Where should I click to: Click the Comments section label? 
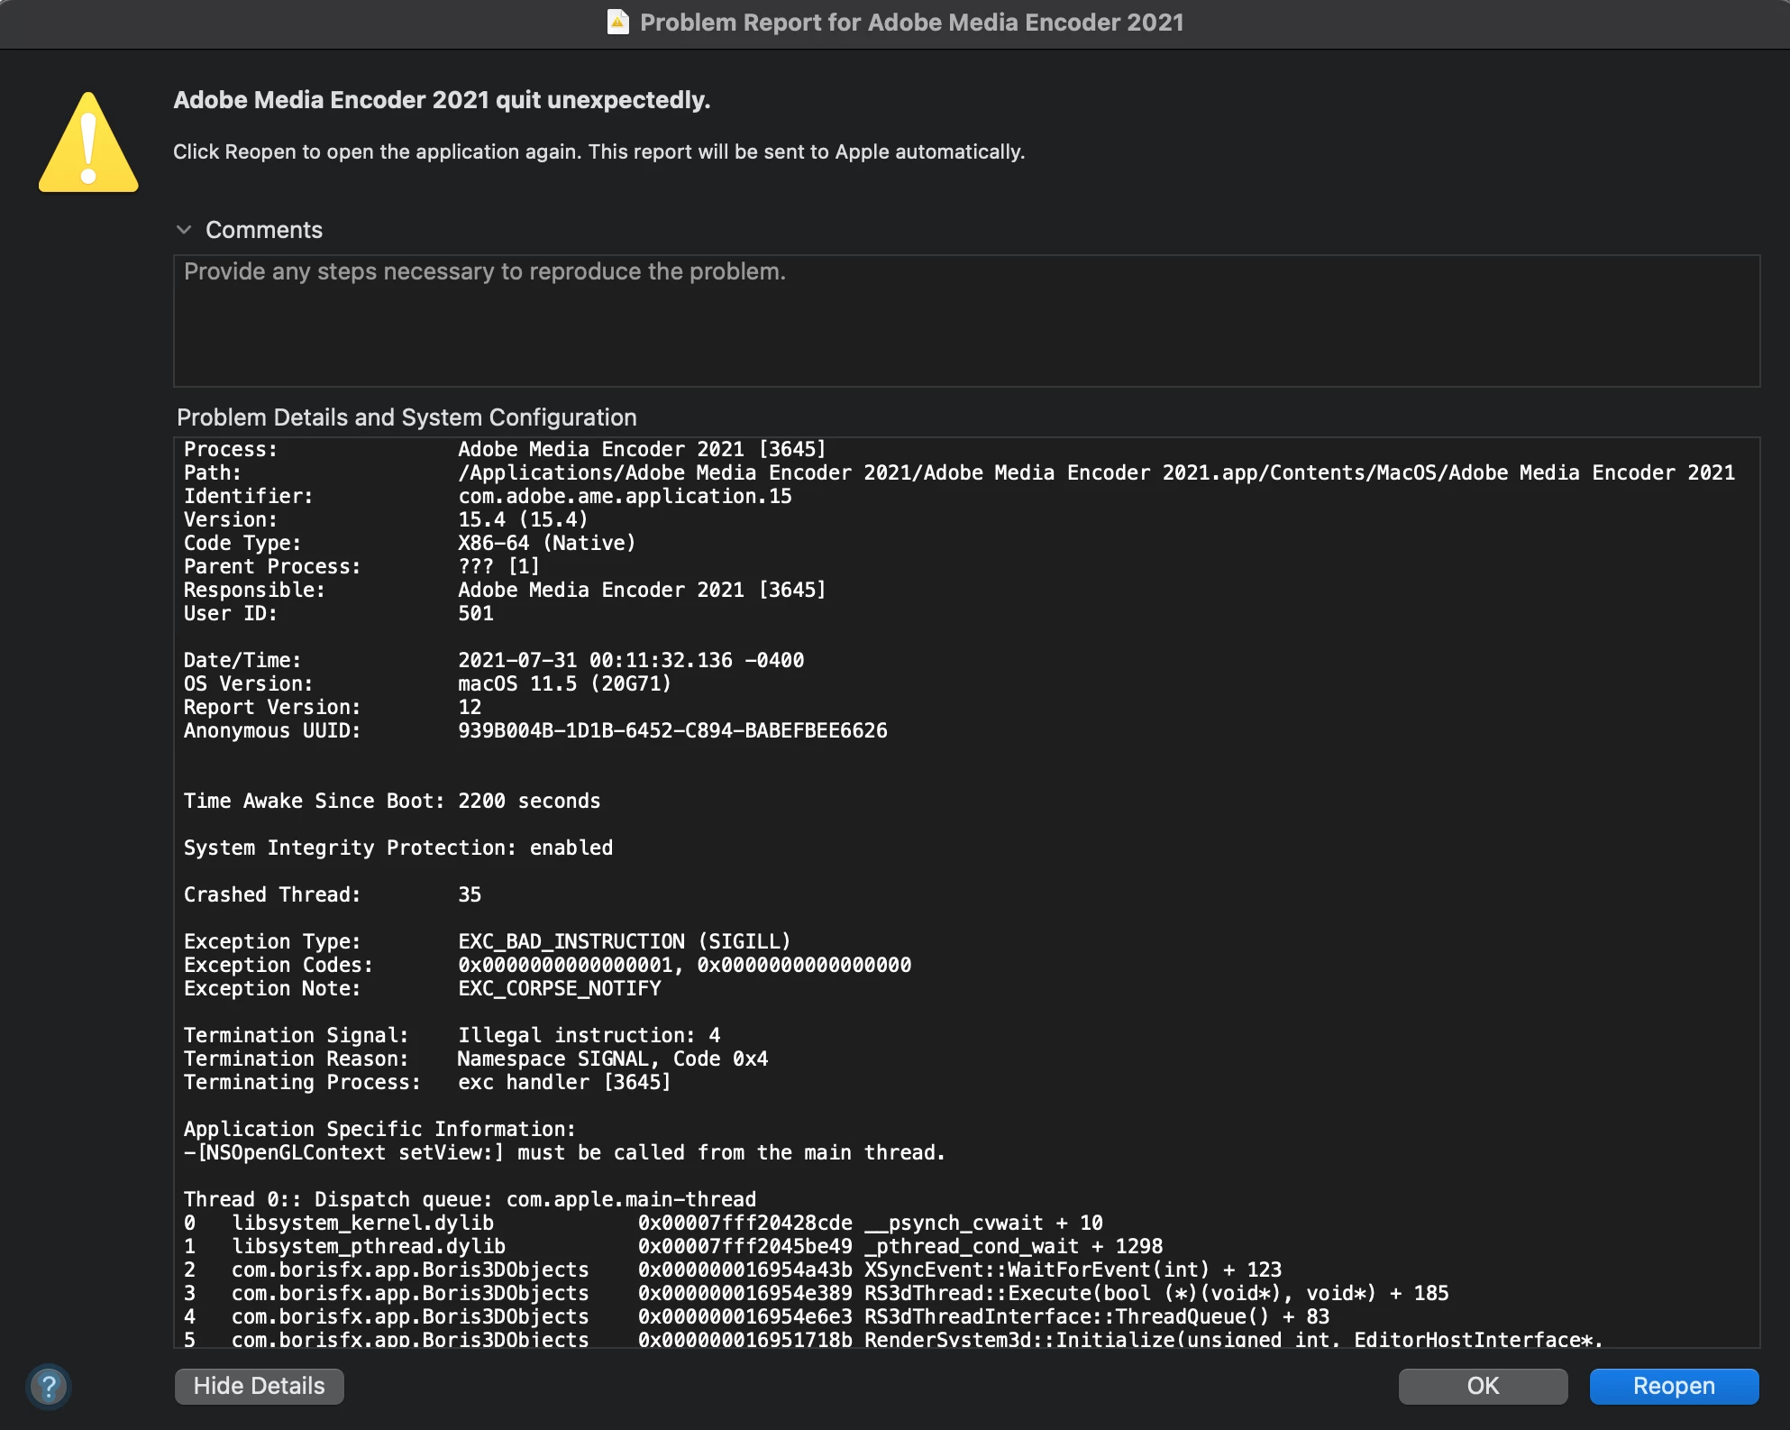coord(263,230)
